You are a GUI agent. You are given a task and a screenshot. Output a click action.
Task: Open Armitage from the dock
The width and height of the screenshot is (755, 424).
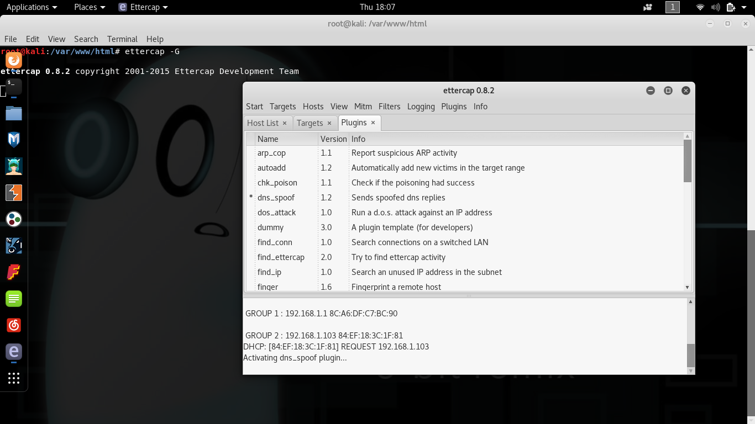pyautogui.click(x=14, y=166)
